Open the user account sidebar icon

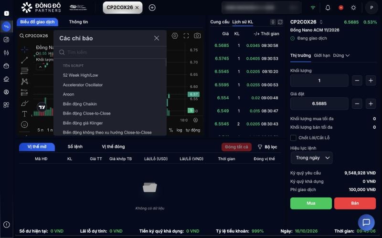[6, 92]
